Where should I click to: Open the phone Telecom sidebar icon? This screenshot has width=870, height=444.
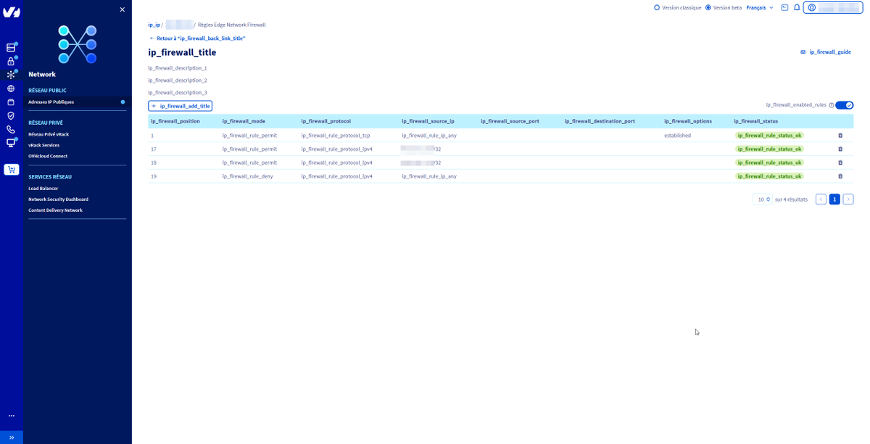11,129
